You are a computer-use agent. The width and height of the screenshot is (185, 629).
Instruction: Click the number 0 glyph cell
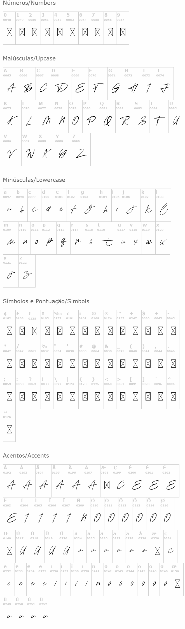click(9, 28)
